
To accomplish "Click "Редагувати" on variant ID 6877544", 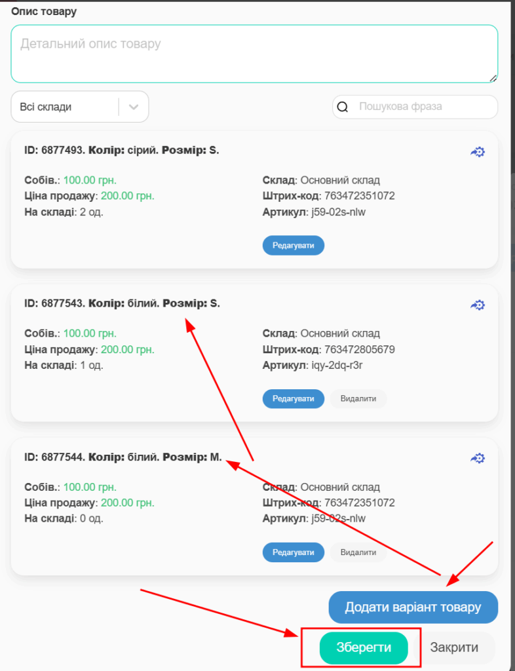I will (293, 552).
